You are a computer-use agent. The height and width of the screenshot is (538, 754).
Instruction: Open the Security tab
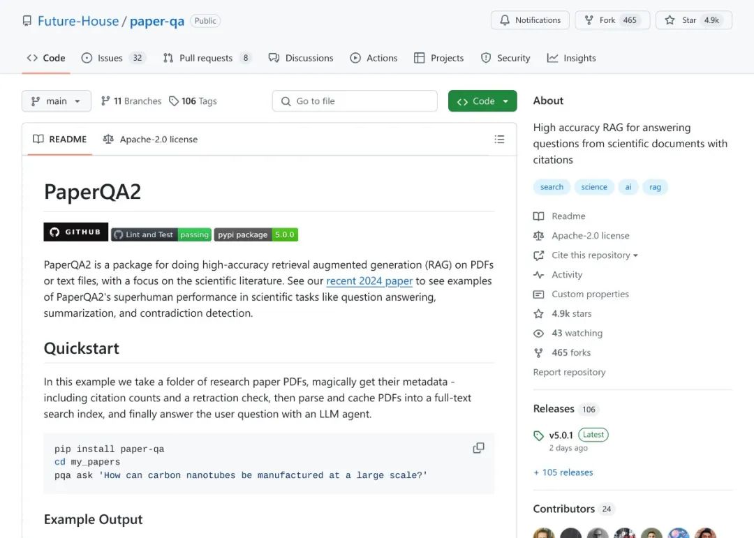pyautogui.click(x=505, y=58)
